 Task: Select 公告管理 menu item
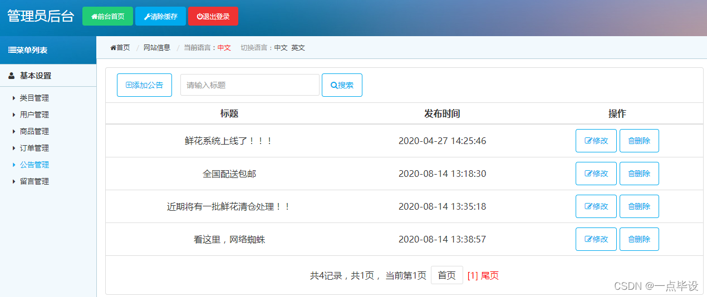coord(35,165)
